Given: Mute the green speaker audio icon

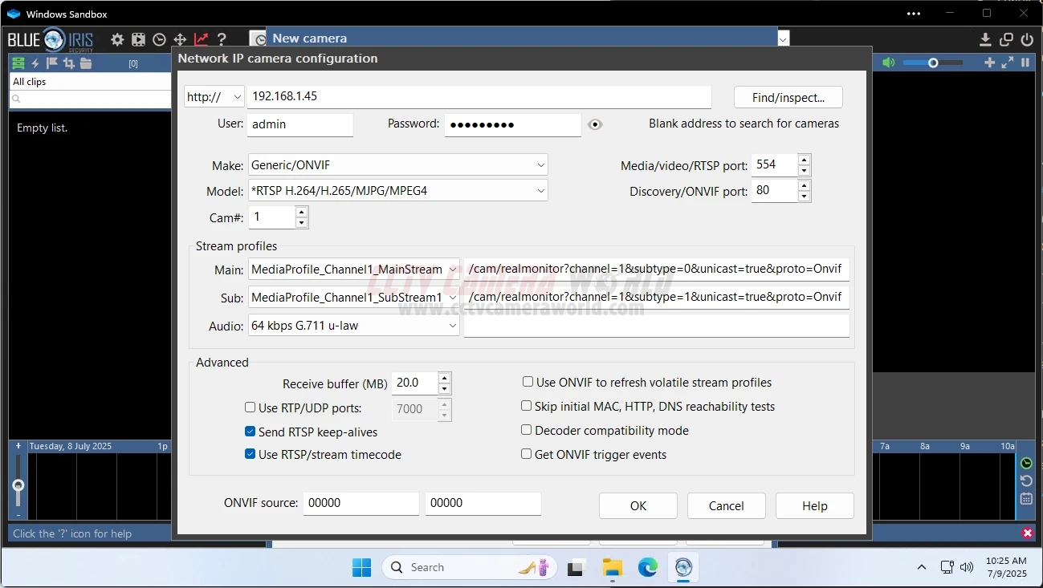Looking at the screenshot, I should 889,62.
